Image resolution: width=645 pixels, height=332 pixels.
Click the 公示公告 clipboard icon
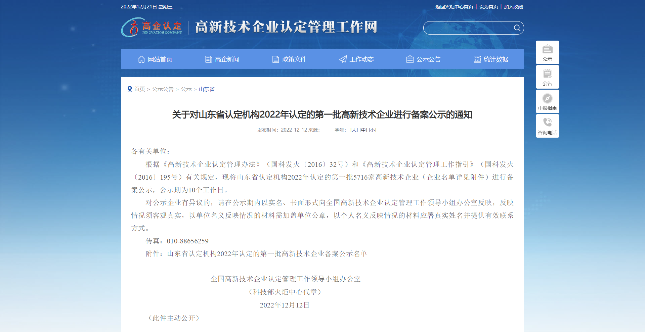(x=410, y=59)
